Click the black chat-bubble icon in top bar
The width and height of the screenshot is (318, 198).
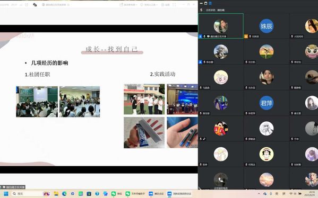point(35,5)
